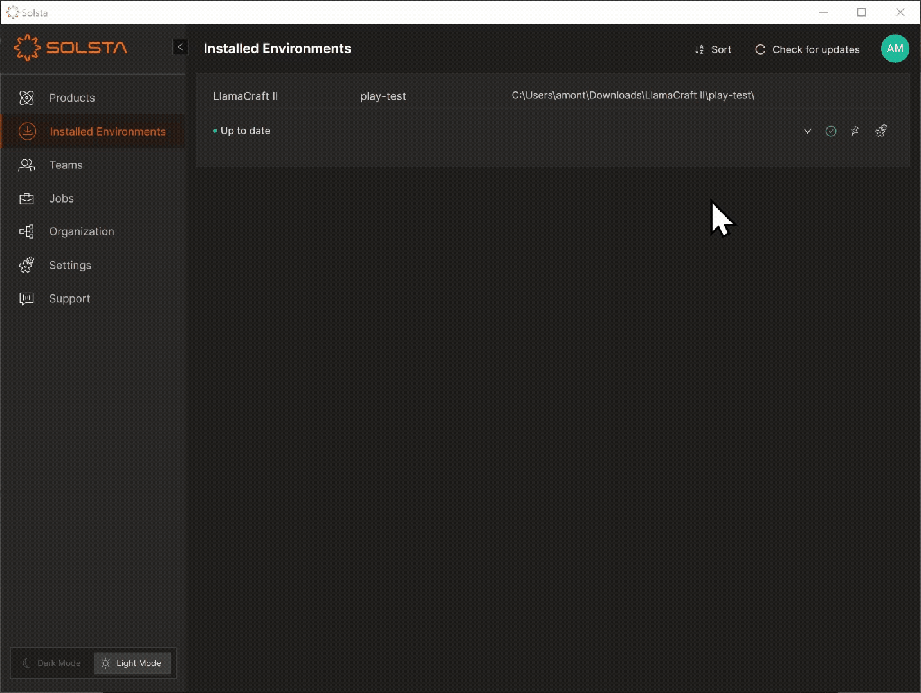921x693 pixels.
Task: Maximize the Solsta window
Action: click(x=862, y=12)
